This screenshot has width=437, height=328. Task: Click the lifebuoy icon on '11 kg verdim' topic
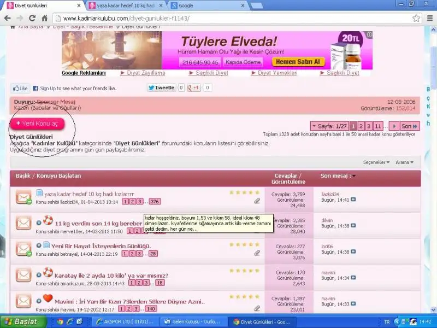click(48, 220)
